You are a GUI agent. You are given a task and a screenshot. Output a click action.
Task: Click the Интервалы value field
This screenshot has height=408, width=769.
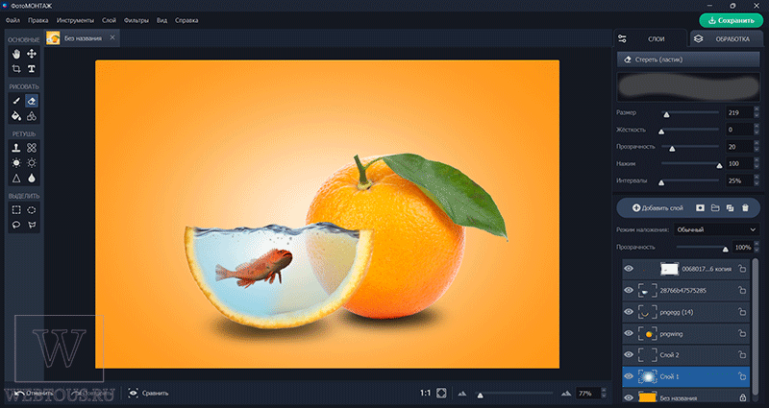pyautogui.click(x=739, y=180)
